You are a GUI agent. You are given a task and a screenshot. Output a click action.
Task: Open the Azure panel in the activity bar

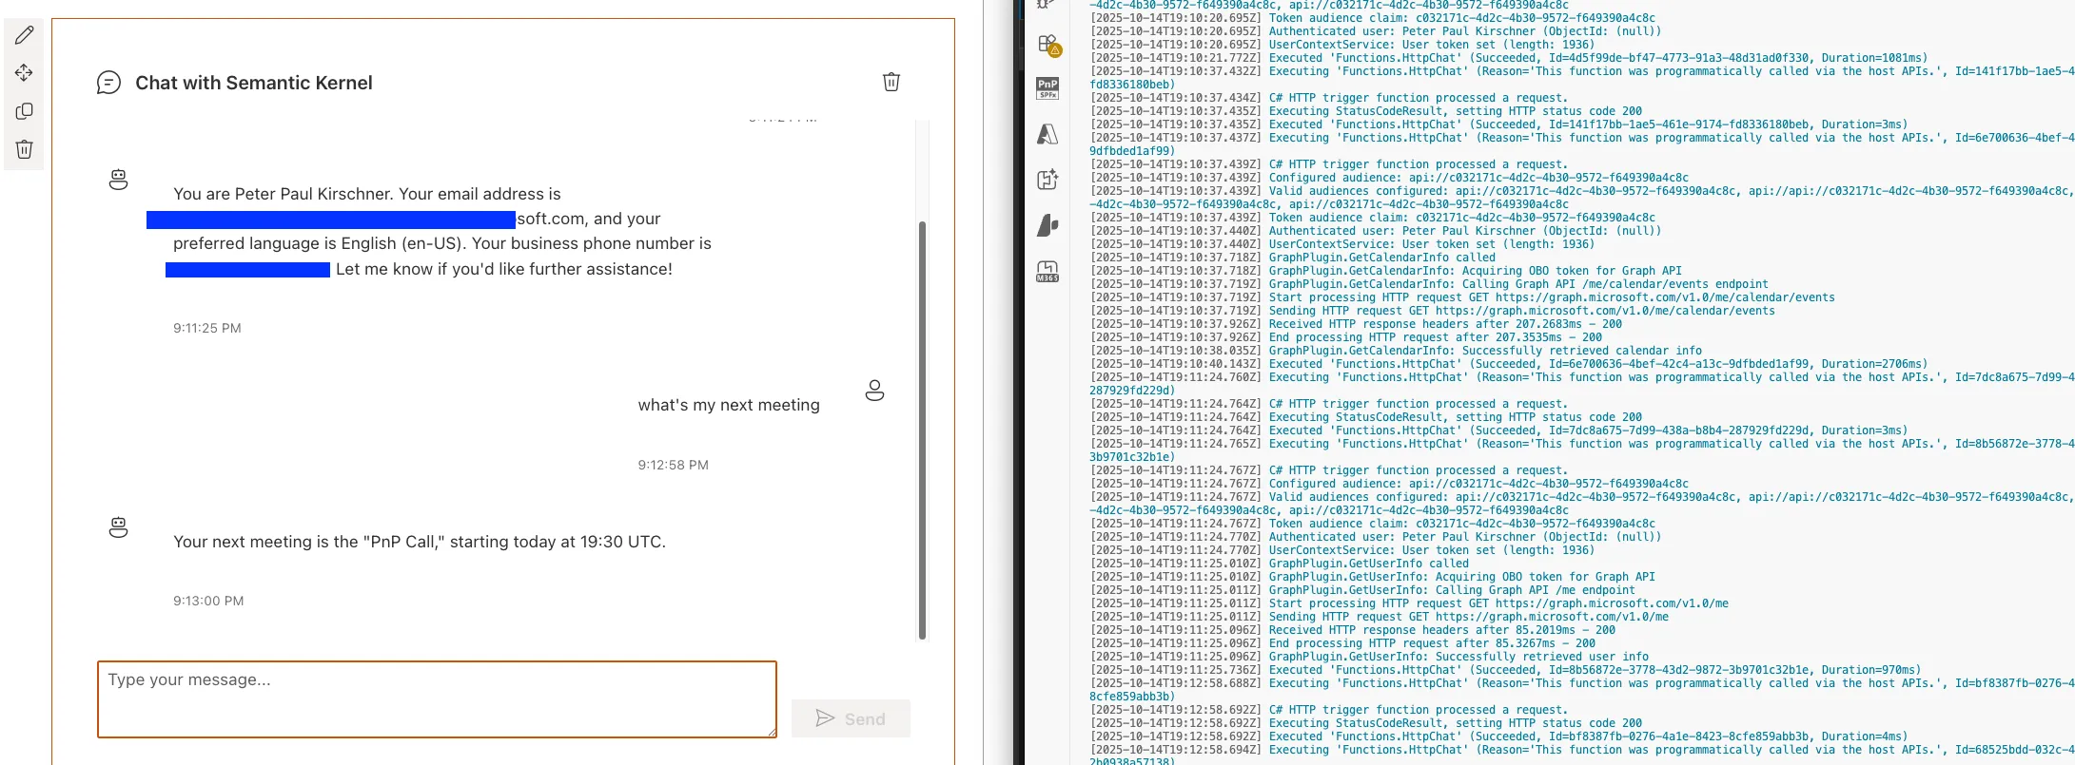pyautogui.click(x=1047, y=134)
